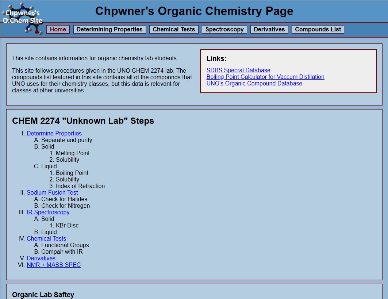
Task: Click the CHEM 2274 Unknown Lab Steps heading
Action: [x=83, y=121]
